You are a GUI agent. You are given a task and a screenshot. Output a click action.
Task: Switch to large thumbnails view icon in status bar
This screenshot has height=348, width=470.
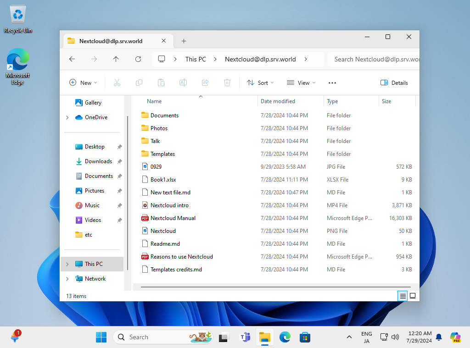point(413,296)
